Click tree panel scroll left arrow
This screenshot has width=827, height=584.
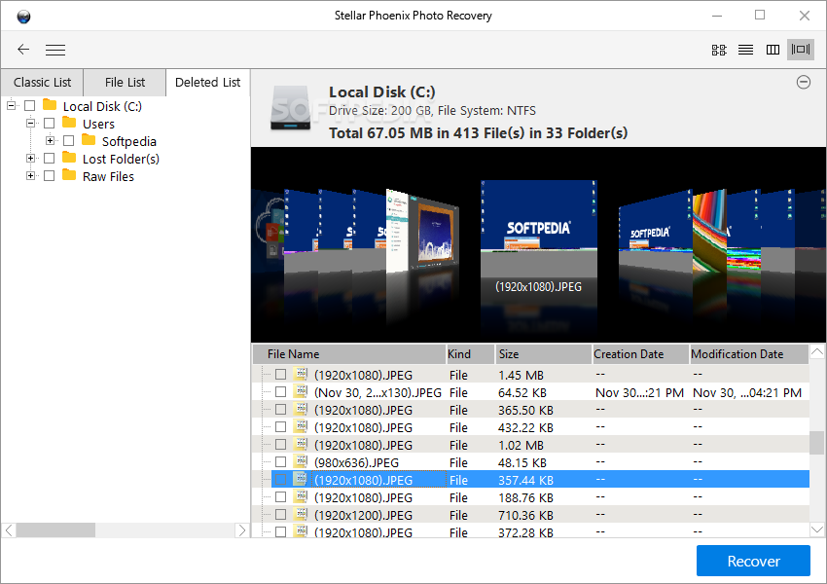click(9, 530)
